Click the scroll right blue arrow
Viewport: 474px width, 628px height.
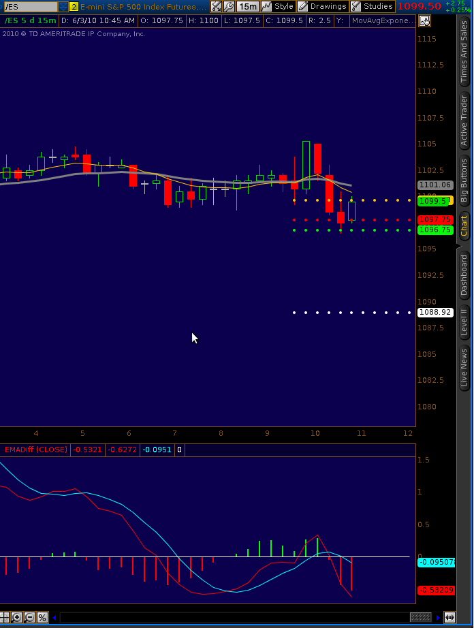coord(438,618)
